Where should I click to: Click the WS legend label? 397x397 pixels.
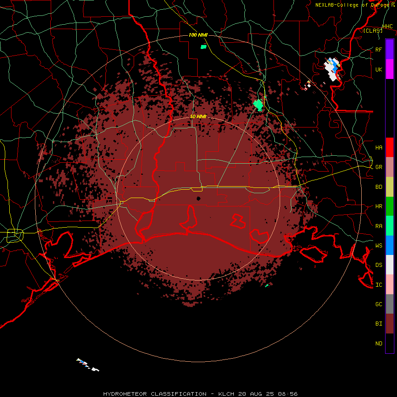point(378,245)
